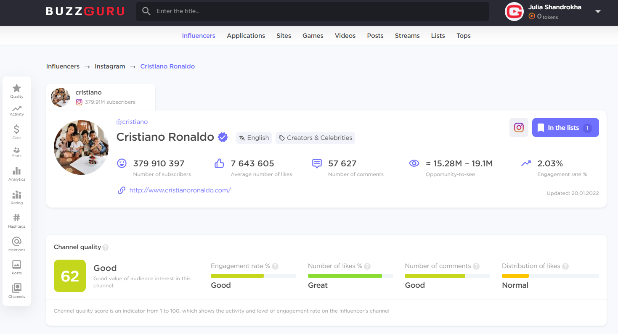The image size is (618, 334).
Task: Click the Engagement rate % progress bar
Action: tap(253, 276)
